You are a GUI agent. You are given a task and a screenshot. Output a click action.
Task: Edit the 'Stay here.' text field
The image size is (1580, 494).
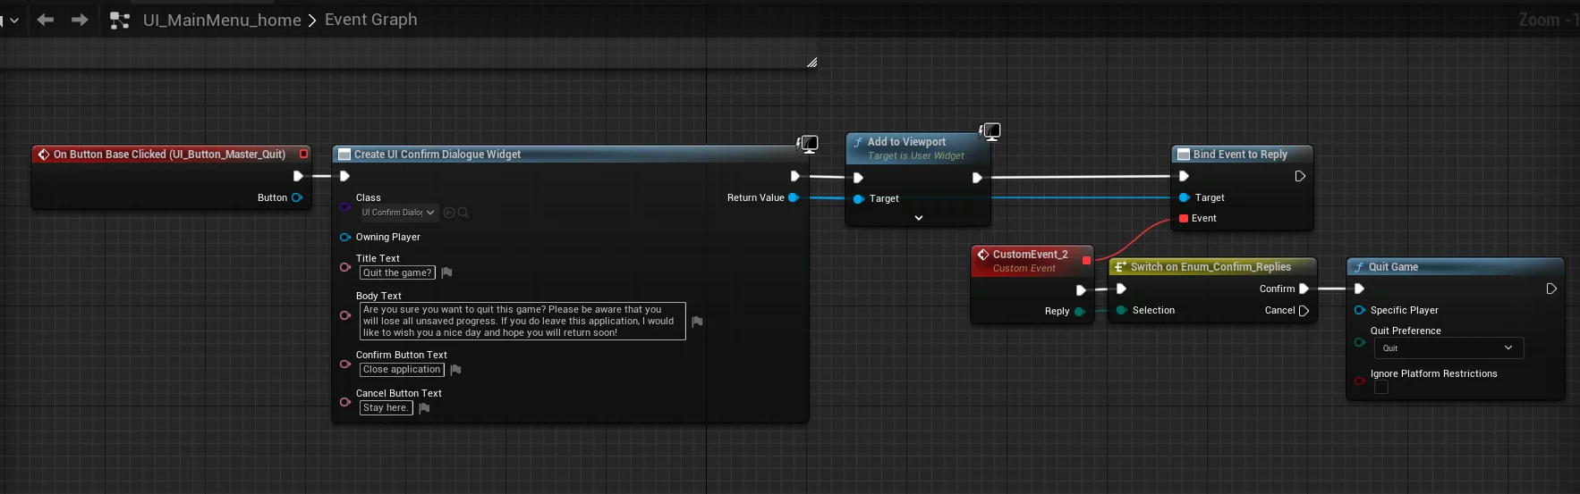[386, 407]
